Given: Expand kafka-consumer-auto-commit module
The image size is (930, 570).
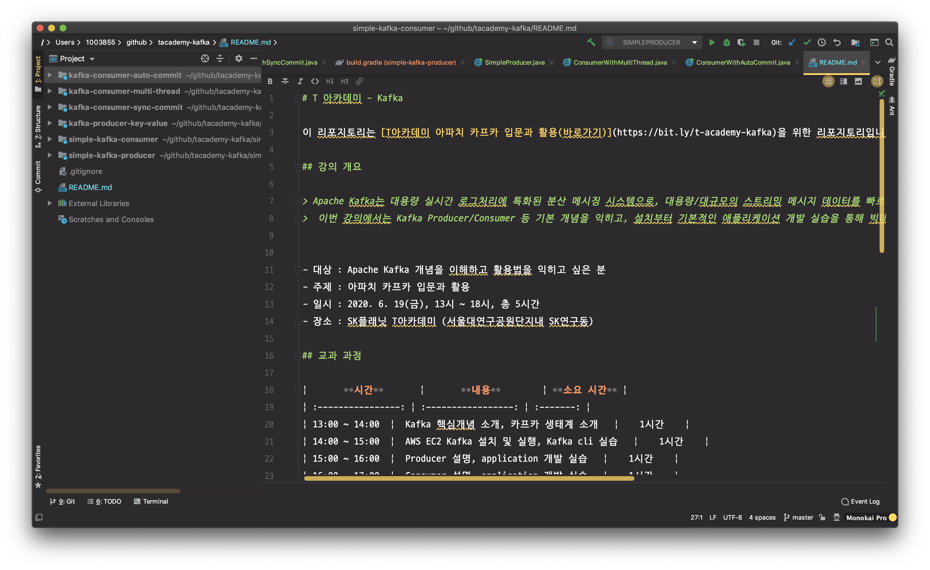Looking at the screenshot, I should 50,75.
